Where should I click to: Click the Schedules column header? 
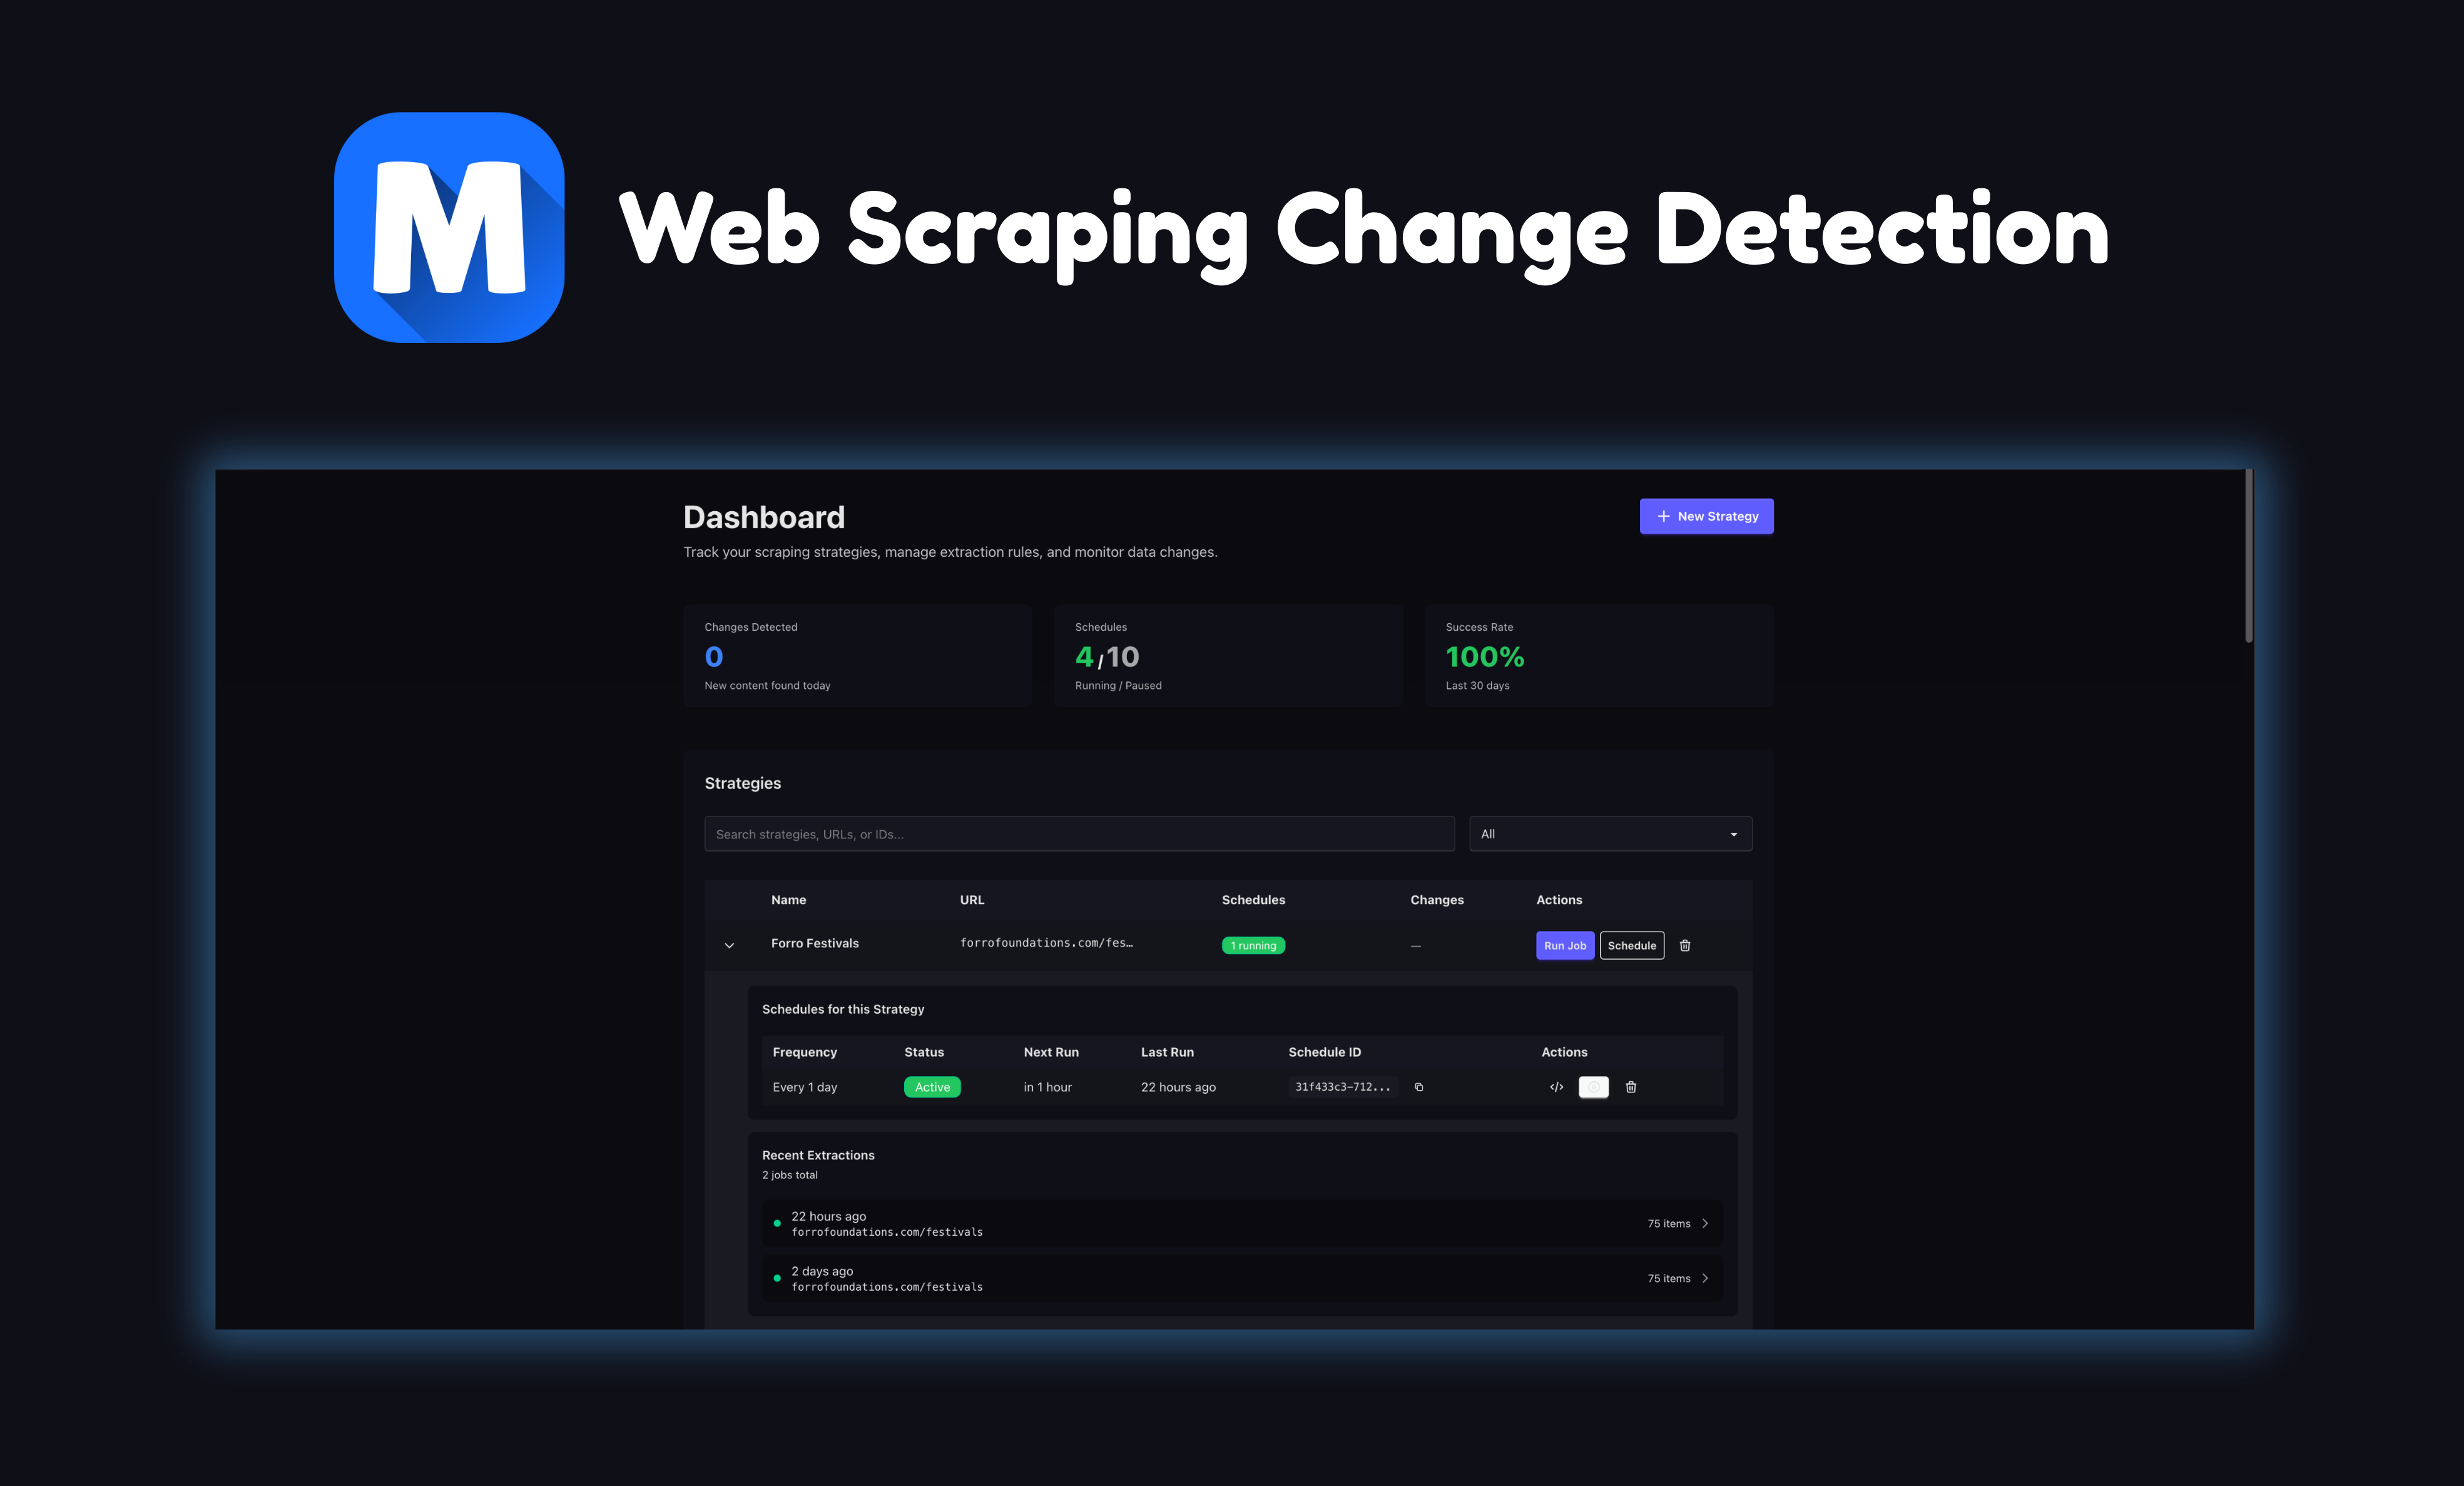[1253, 900]
